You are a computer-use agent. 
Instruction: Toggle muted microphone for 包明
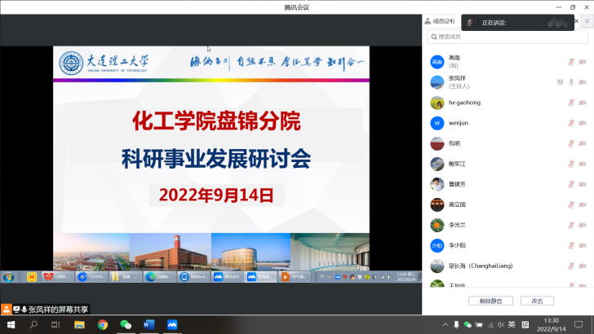572,143
